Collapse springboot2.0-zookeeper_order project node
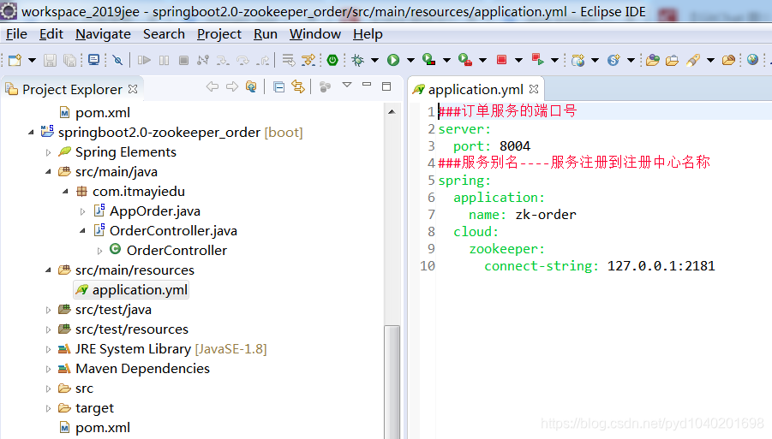772x439 pixels. (x=31, y=133)
